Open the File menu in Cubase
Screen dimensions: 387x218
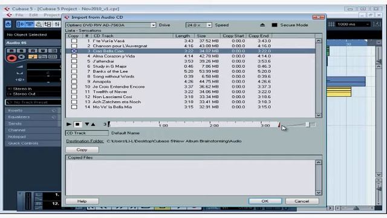(x=19, y=15)
